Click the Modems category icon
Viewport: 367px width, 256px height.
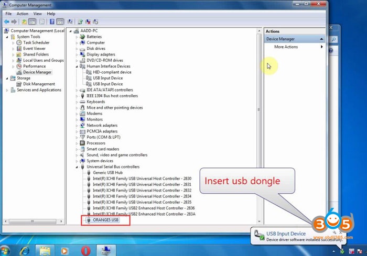coord(82,114)
